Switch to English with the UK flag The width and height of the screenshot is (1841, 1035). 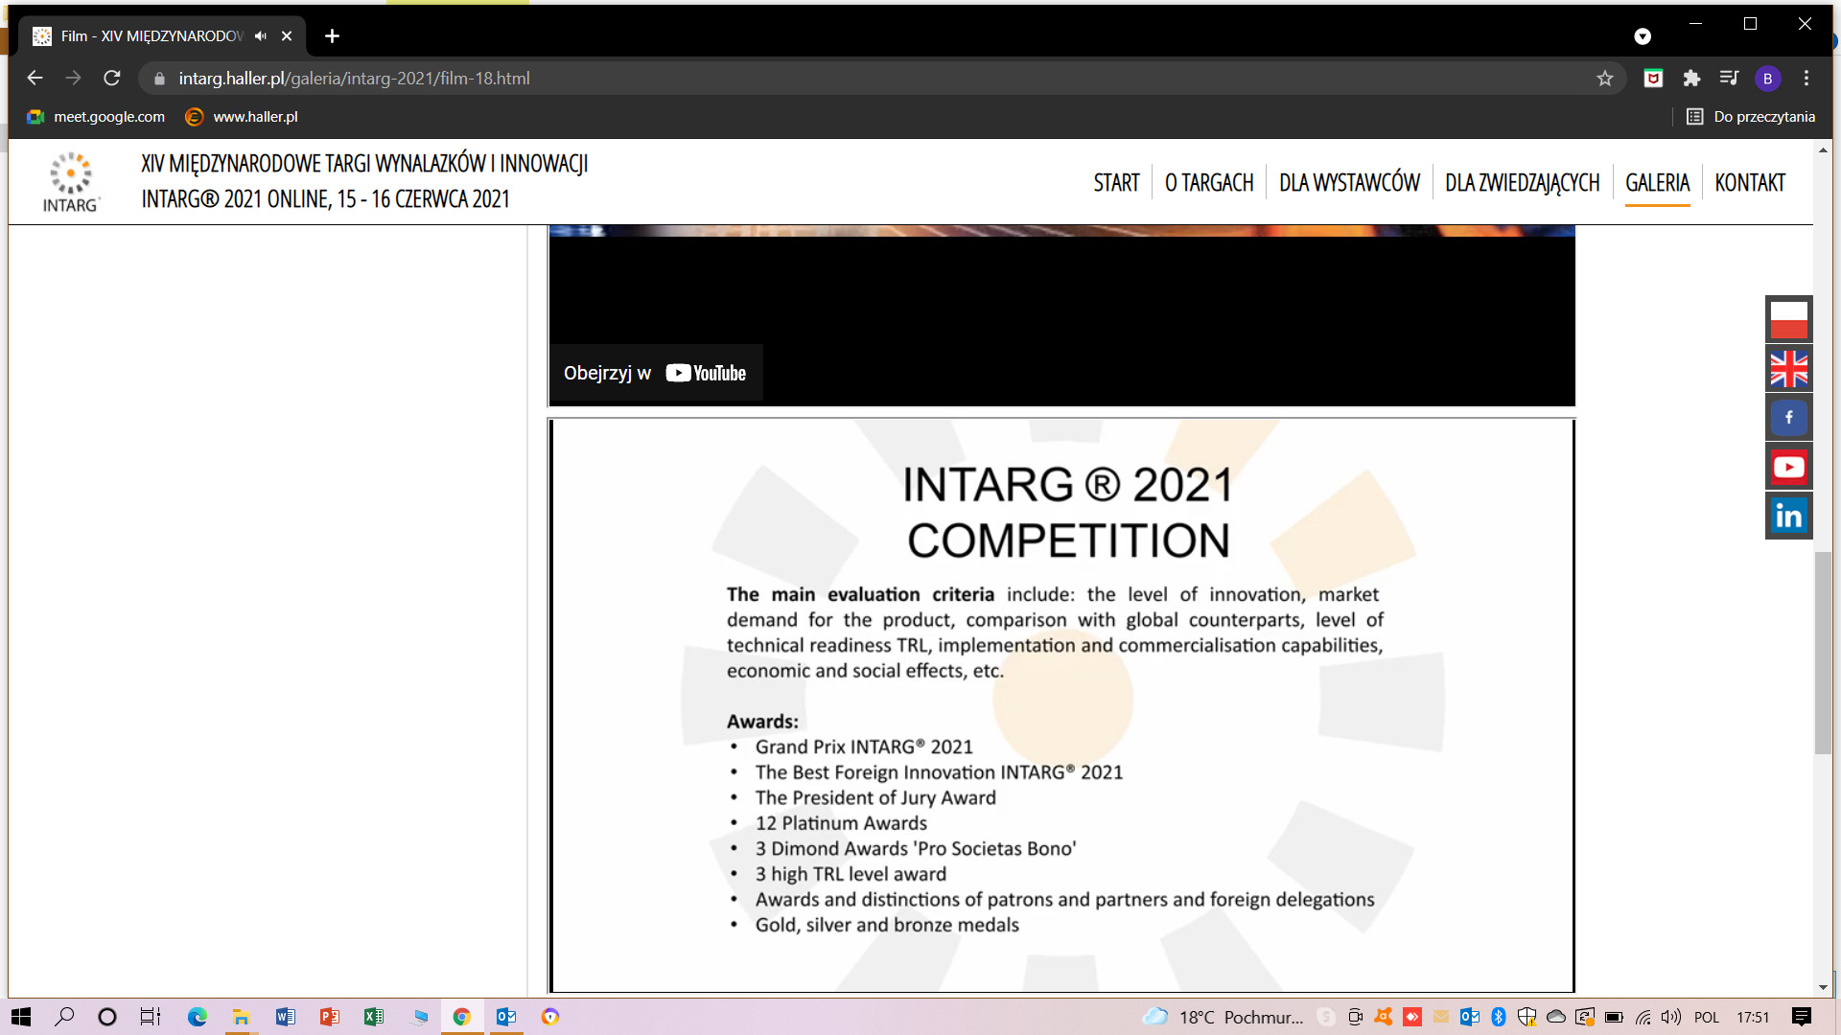[1788, 368]
